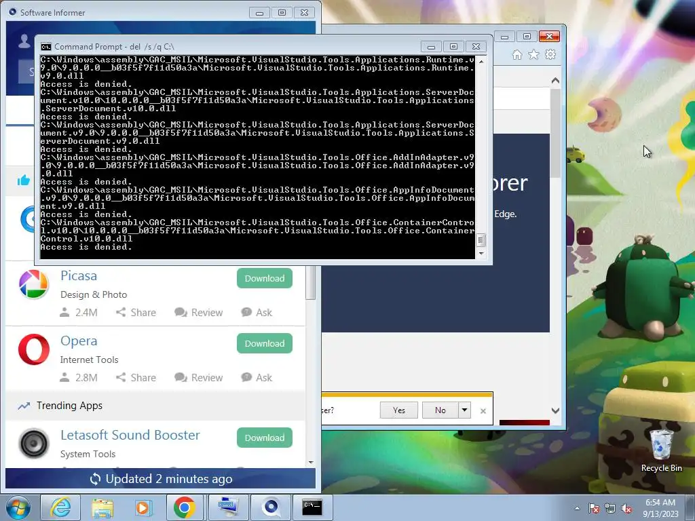Download Letasoft Sound Booster
This screenshot has width=695, height=521.
pyautogui.click(x=265, y=438)
